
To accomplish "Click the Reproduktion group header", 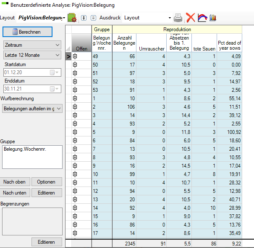I will point(177,29).
